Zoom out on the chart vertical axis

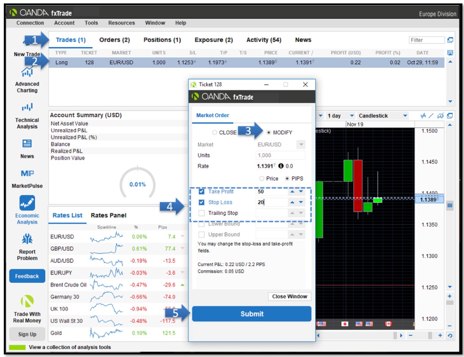(450, 326)
